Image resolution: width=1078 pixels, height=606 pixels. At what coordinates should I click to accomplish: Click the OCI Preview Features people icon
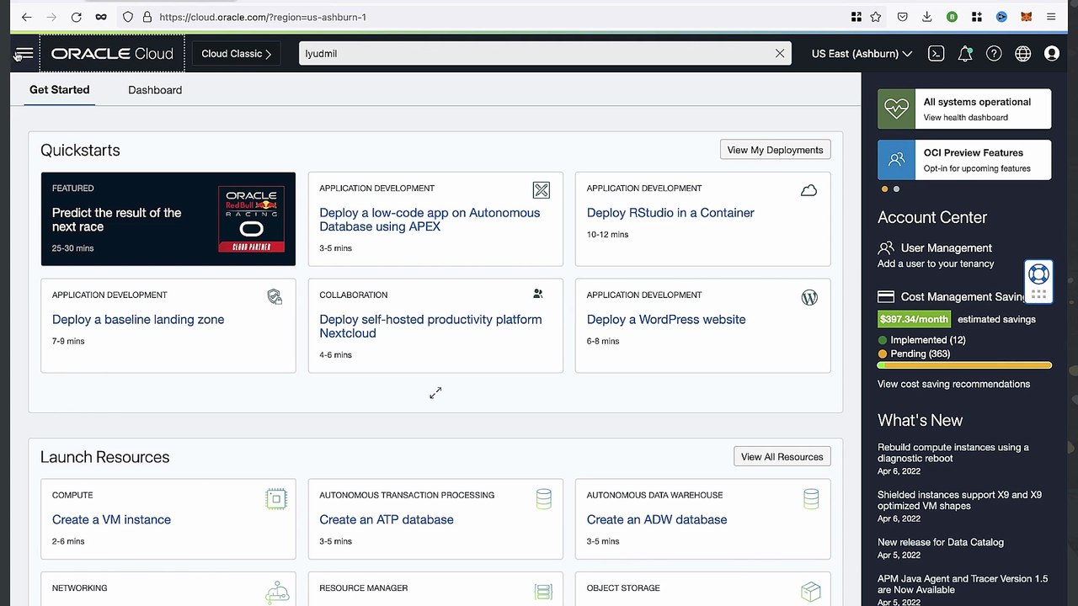tap(897, 159)
